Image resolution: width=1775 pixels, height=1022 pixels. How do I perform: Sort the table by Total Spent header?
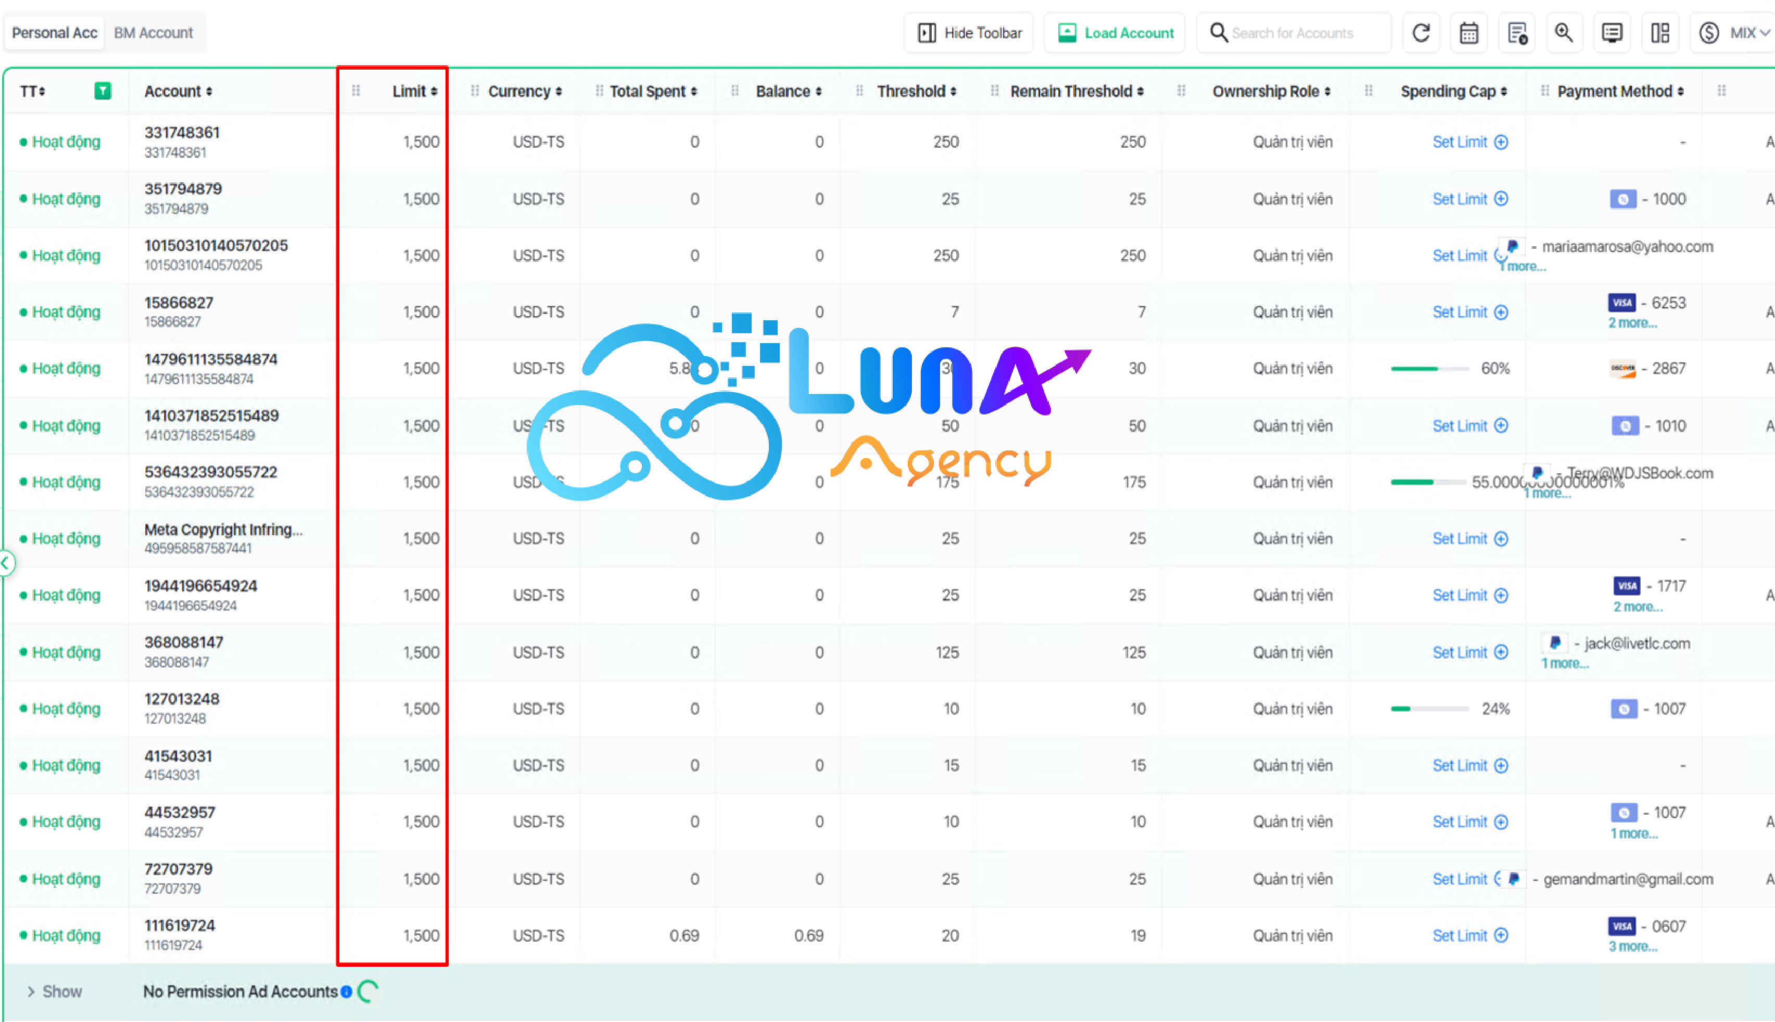click(x=653, y=91)
